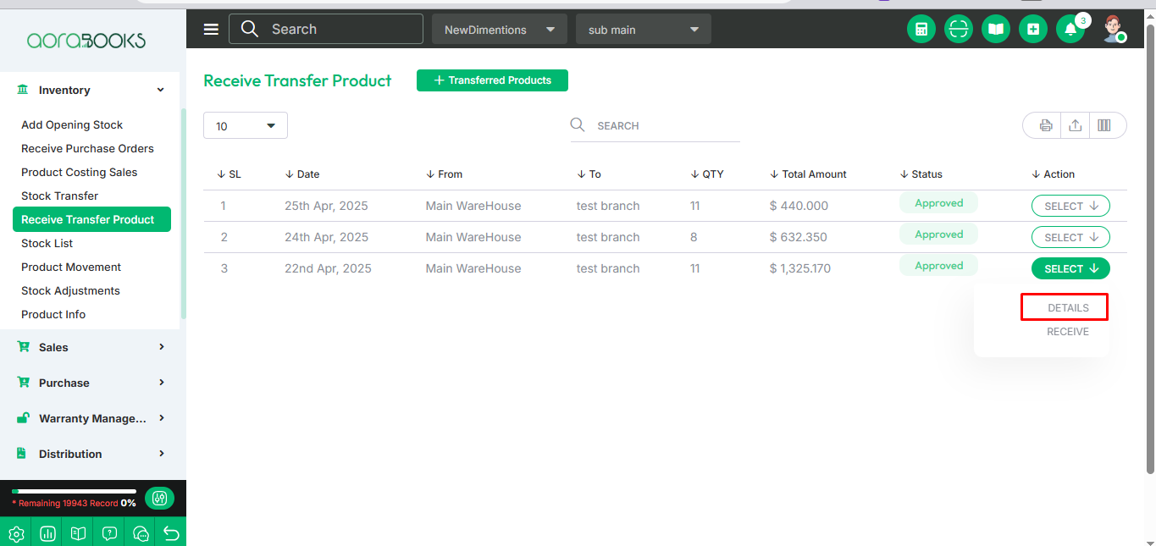1156x546 pixels.
Task: Click the back arrow icon in bottom bar
Action: tap(171, 533)
